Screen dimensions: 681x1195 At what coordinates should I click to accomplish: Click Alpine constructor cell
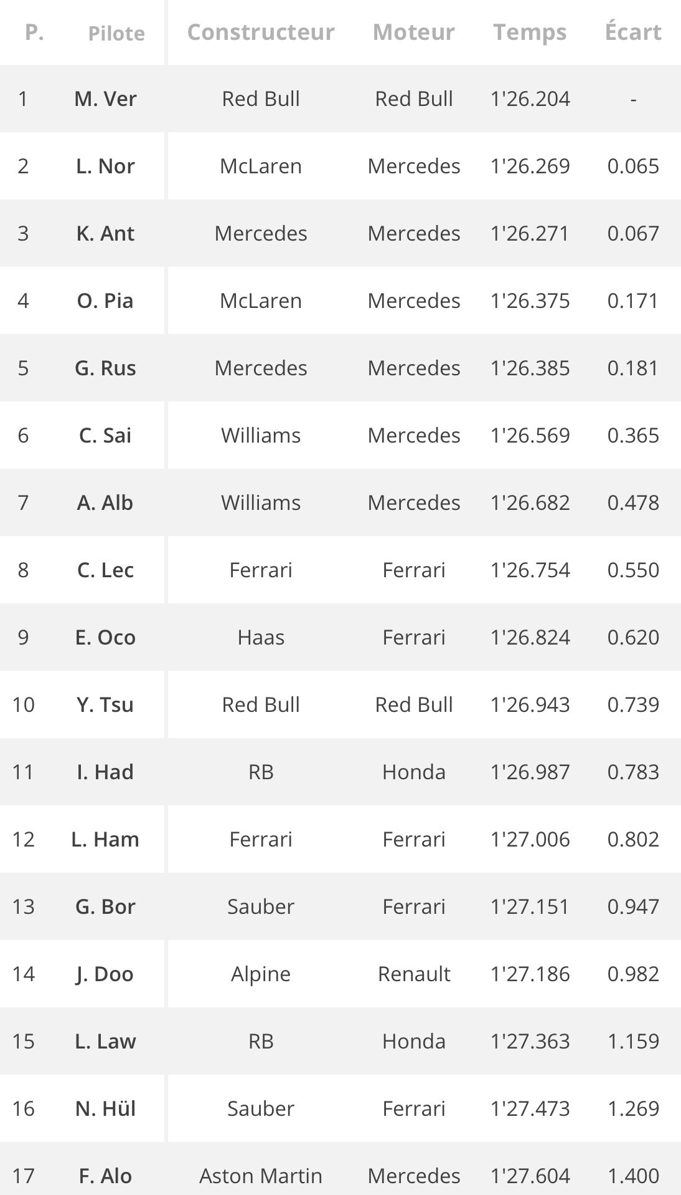pyautogui.click(x=261, y=974)
